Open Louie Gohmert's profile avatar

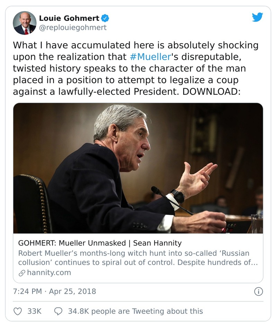[x=25, y=23]
